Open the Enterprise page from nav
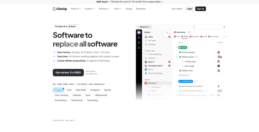Image resolution: width=259 pixels, height=132 pixels. [x=141, y=9]
